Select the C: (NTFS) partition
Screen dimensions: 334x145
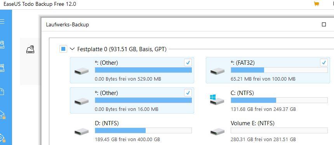coord(268,101)
